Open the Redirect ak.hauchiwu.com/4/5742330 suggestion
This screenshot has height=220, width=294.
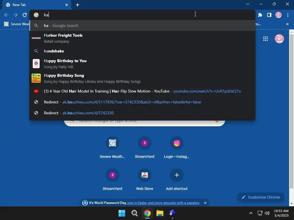(x=142, y=113)
